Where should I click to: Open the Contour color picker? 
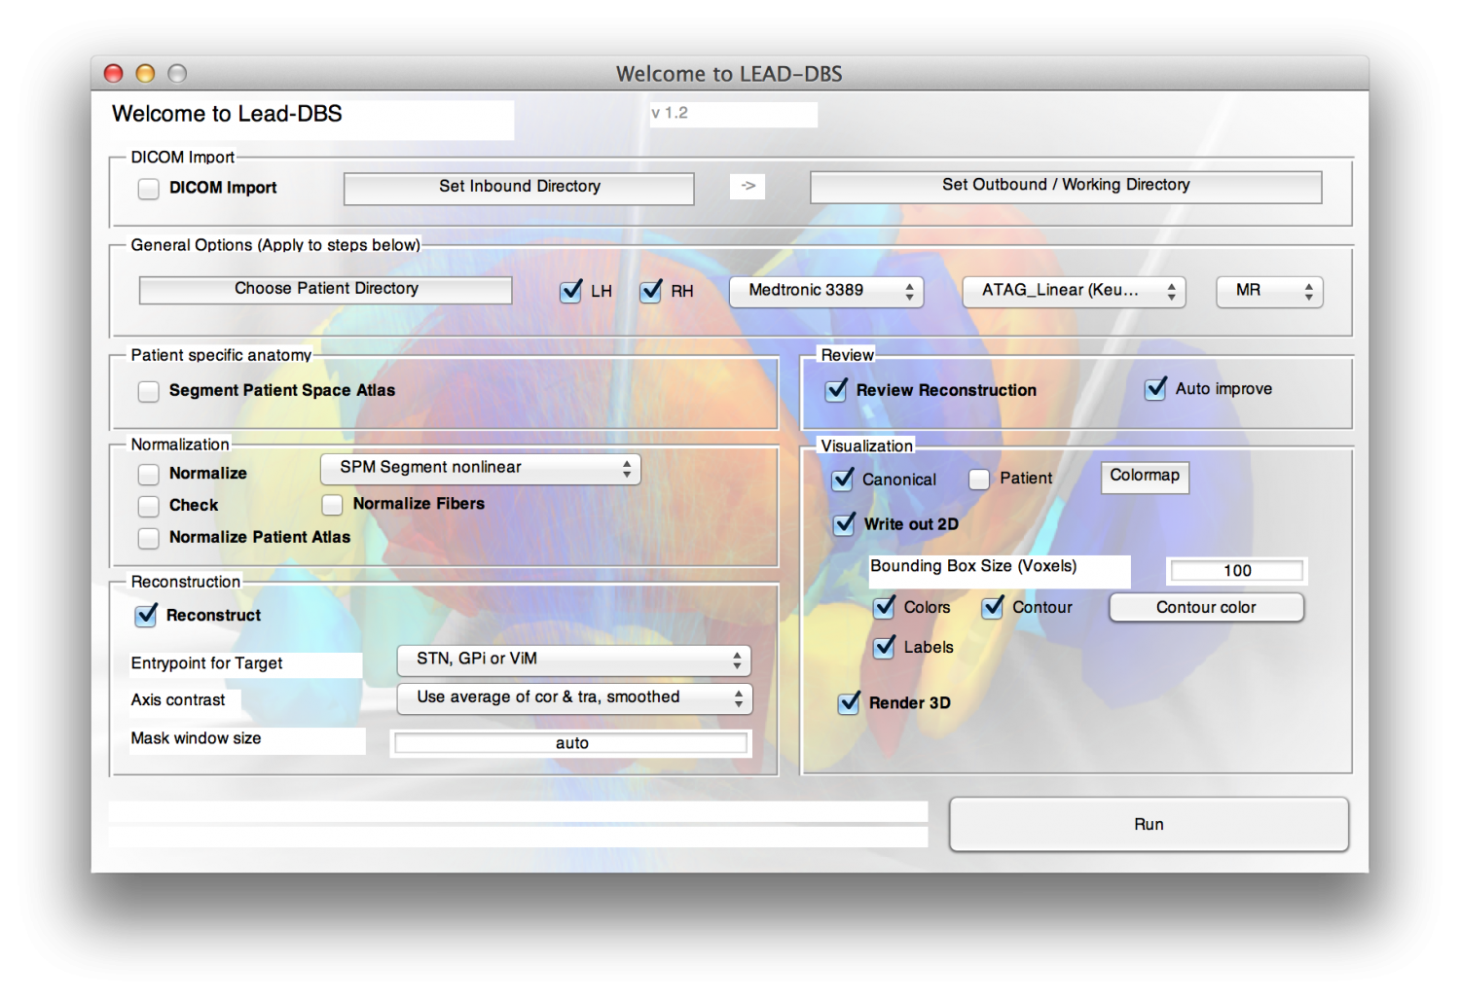pos(1206,608)
